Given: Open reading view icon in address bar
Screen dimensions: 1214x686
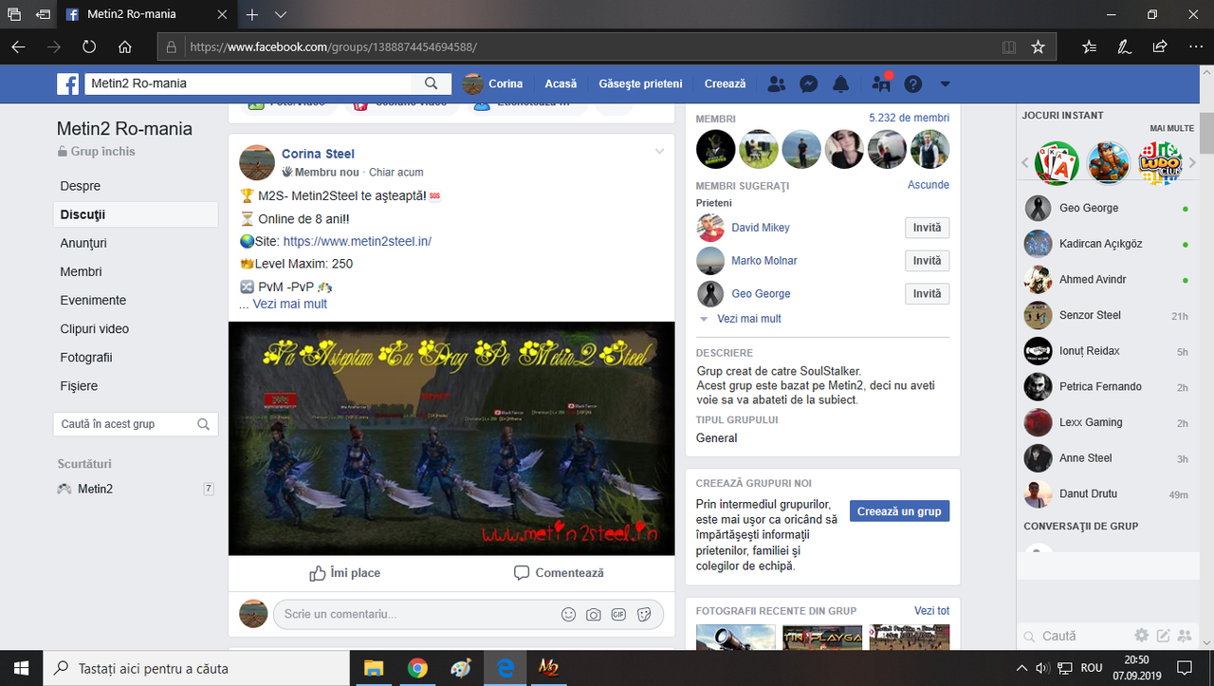Looking at the screenshot, I should tap(1009, 46).
